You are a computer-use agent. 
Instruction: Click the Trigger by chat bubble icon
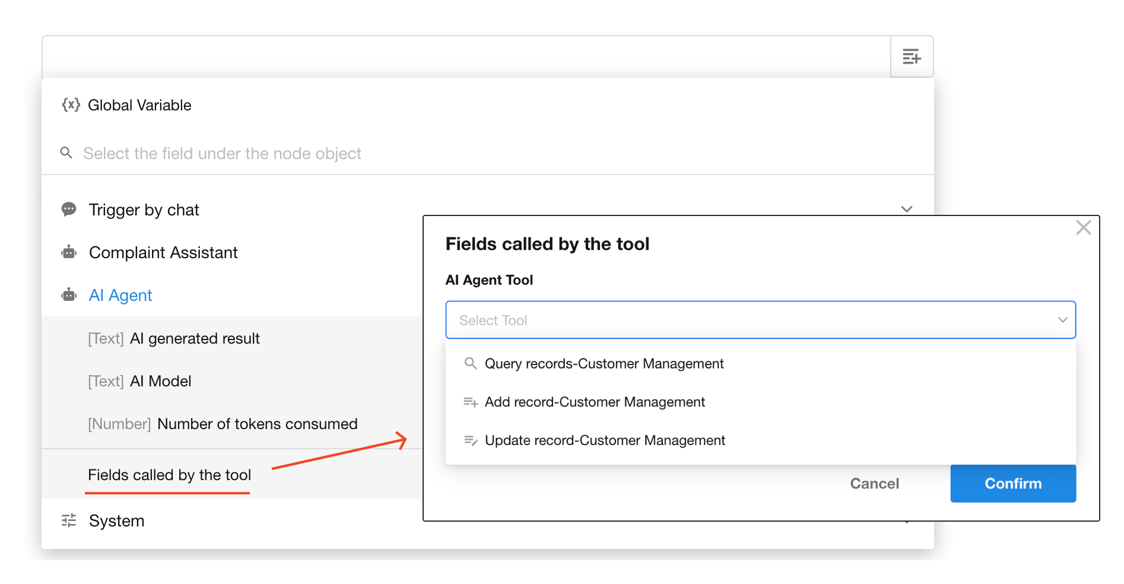point(69,210)
